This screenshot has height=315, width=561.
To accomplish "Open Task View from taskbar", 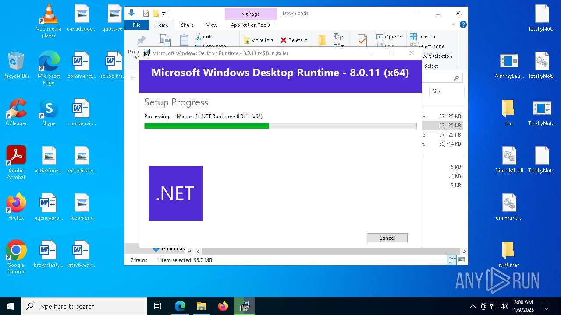I will click(x=158, y=306).
